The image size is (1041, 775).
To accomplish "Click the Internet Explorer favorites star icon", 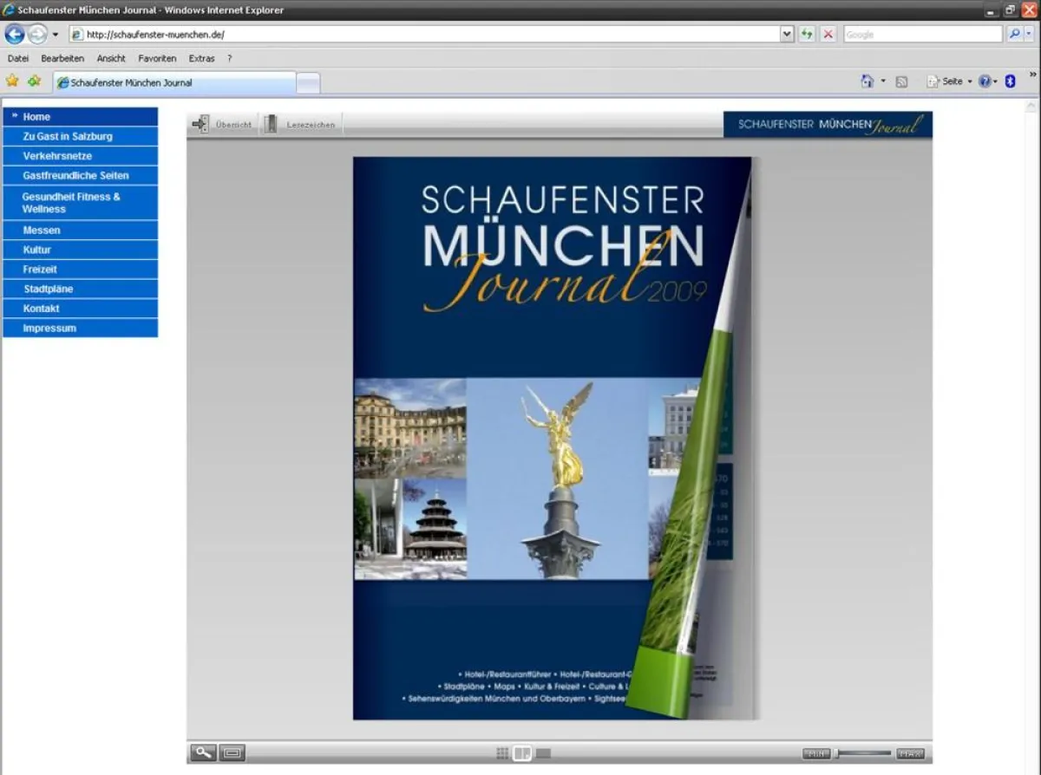I will tap(14, 80).
